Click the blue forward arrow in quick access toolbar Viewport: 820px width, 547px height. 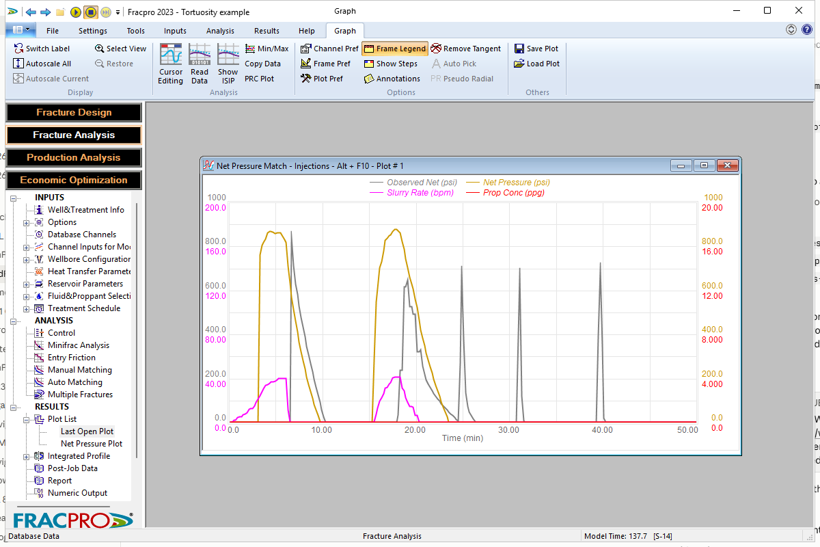(x=45, y=12)
